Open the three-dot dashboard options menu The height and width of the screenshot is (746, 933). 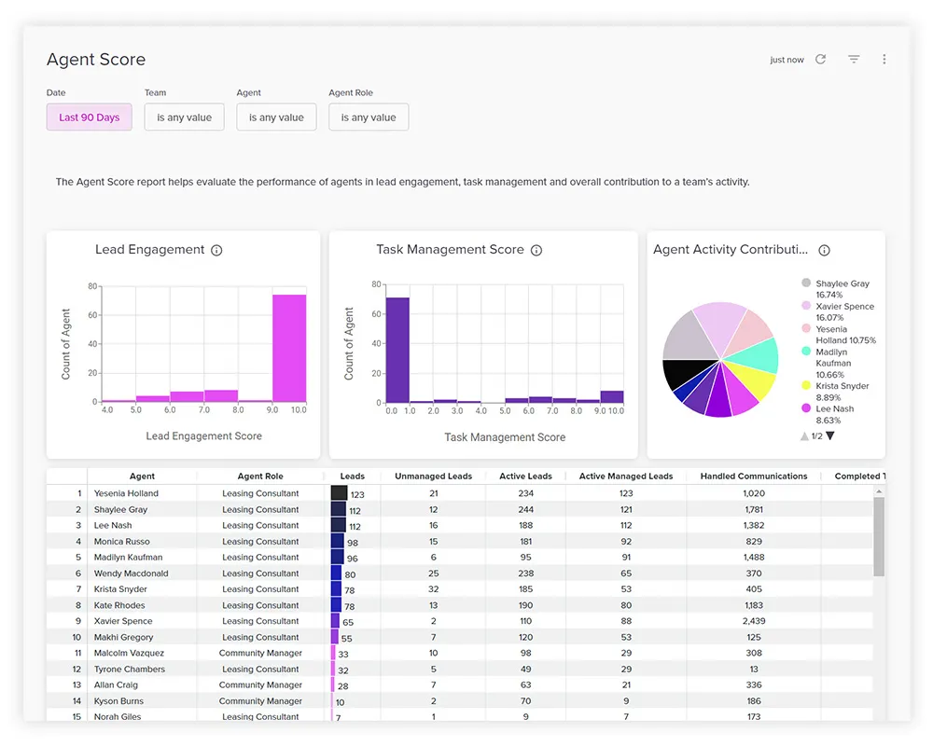coord(884,60)
